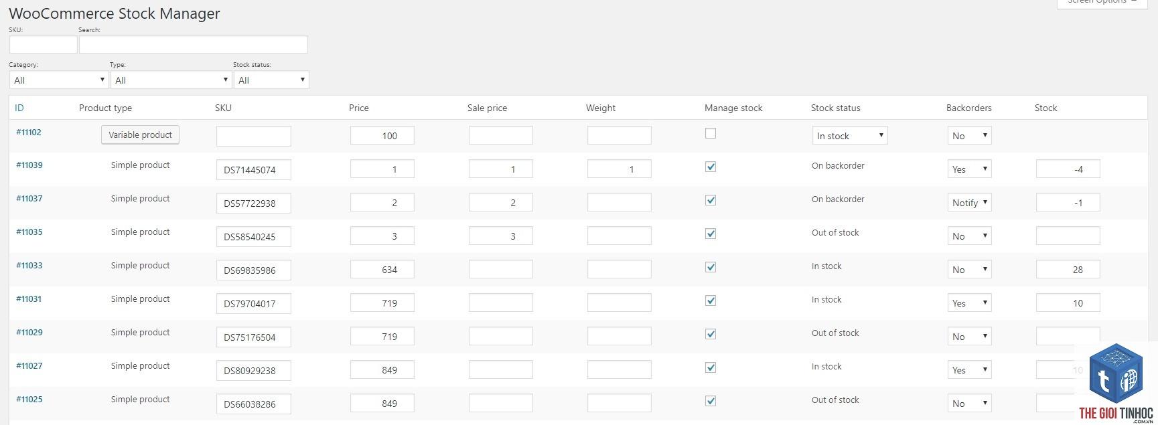The image size is (1158, 425).
Task: Edit price field showing 100
Action: [x=382, y=135]
